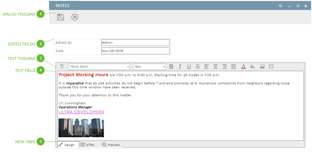Click the last text toolbar icon

pyautogui.click(x=271, y=66)
